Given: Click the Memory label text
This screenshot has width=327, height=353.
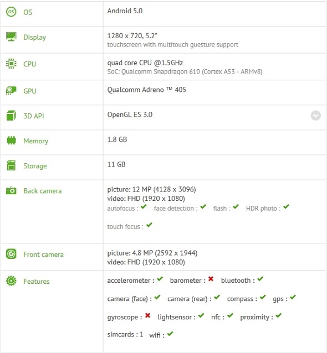Looking at the screenshot, I should click(36, 141).
